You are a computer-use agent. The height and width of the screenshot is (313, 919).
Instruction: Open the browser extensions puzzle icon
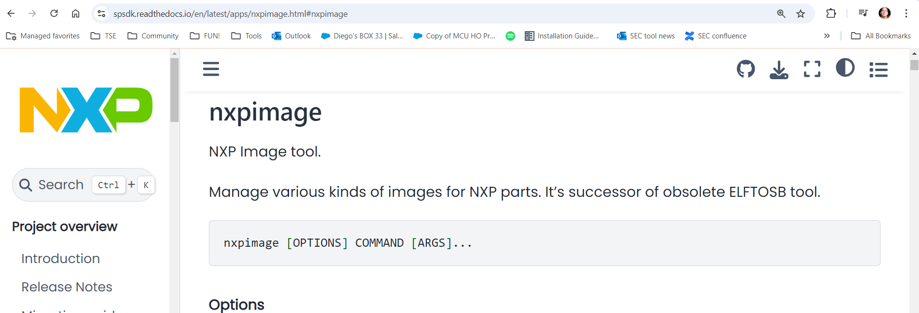(831, 13)
